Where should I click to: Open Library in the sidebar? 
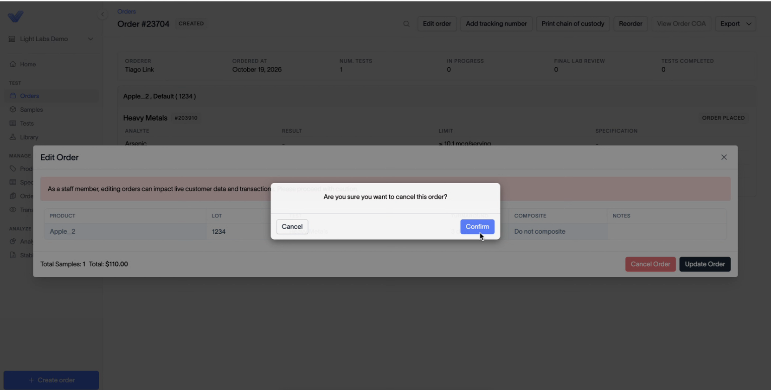29,137
